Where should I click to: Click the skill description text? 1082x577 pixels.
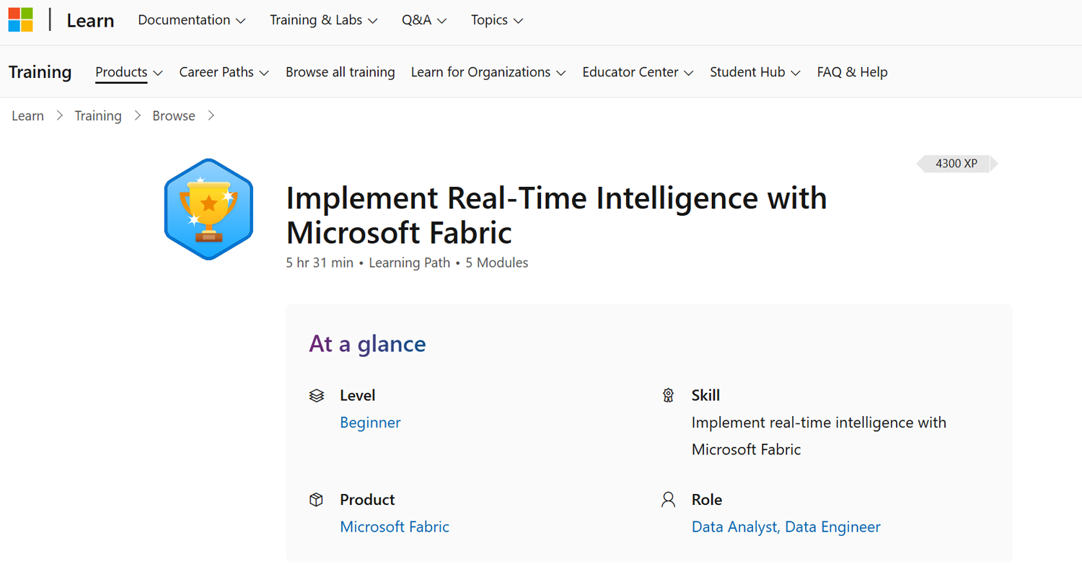coord(819,436)
